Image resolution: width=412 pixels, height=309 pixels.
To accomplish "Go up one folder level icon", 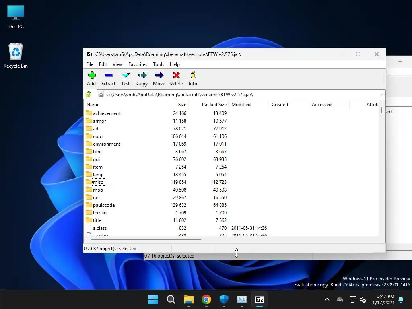I will [x=89, y=94].
